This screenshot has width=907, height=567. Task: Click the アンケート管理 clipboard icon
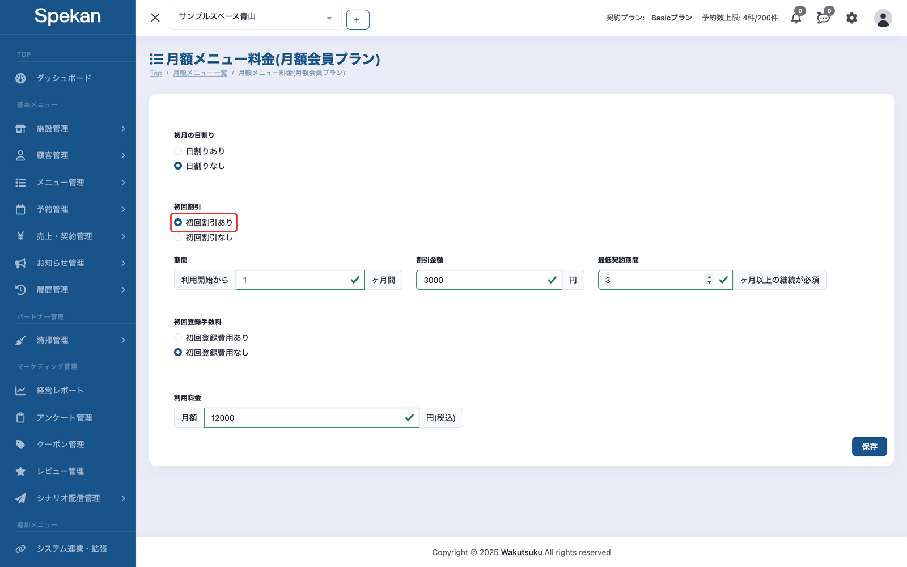[x=20, y=417]
